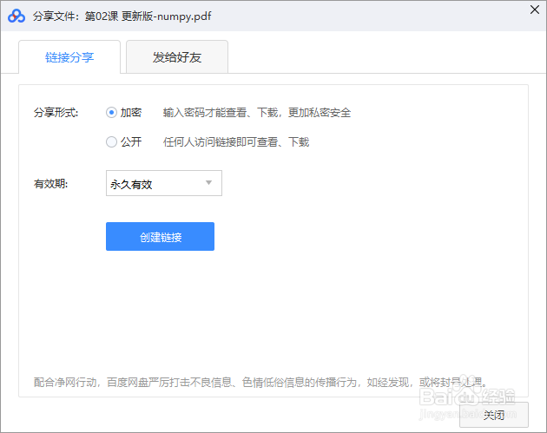Select the 加密 radio option
The width and height of the screenshot is (547, 433).
click(x=111, y=113)
